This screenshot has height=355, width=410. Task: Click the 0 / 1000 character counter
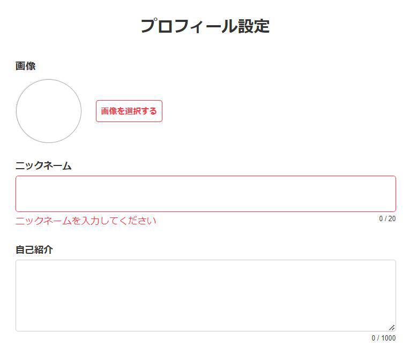[384, 338]
